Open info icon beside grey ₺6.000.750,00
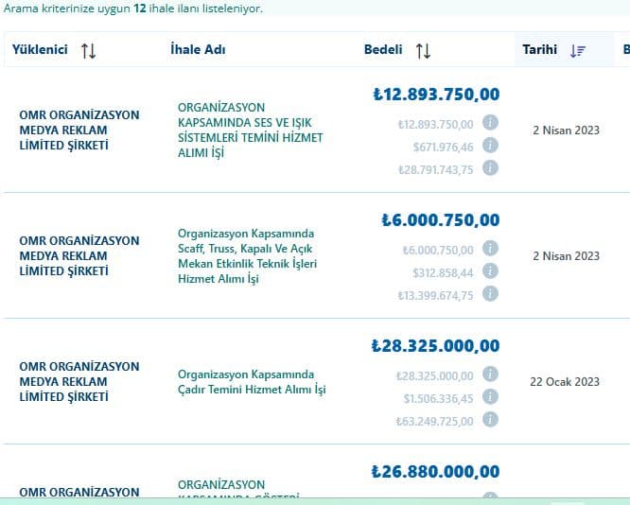 point(490,248)
